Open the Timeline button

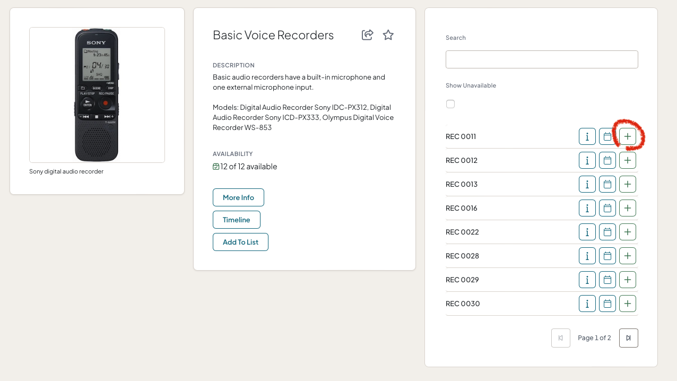(237, 220)
